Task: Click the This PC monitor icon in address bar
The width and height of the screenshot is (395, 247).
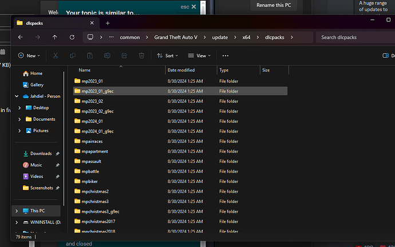Action: [90, 37]
